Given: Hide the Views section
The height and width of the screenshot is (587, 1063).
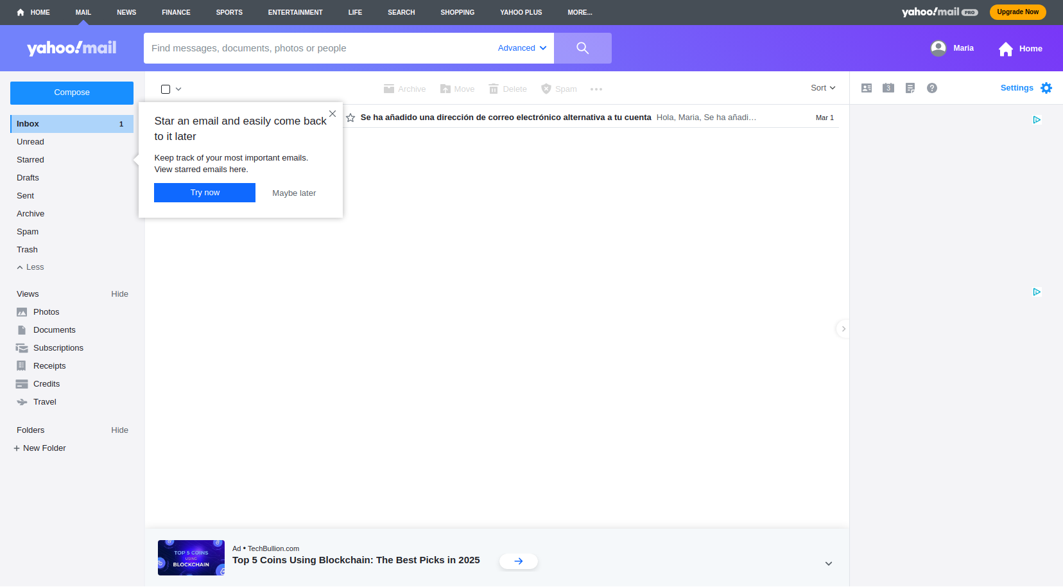Looking at the screenshot, I should 119,294.
